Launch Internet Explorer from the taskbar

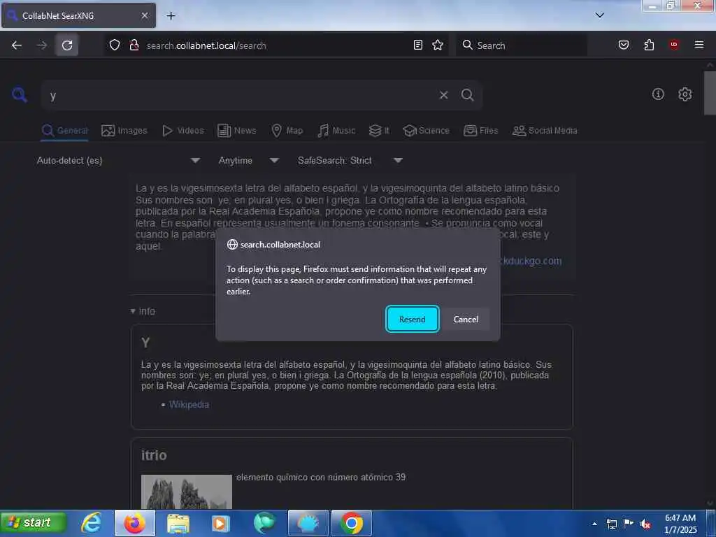pos(92,523)
